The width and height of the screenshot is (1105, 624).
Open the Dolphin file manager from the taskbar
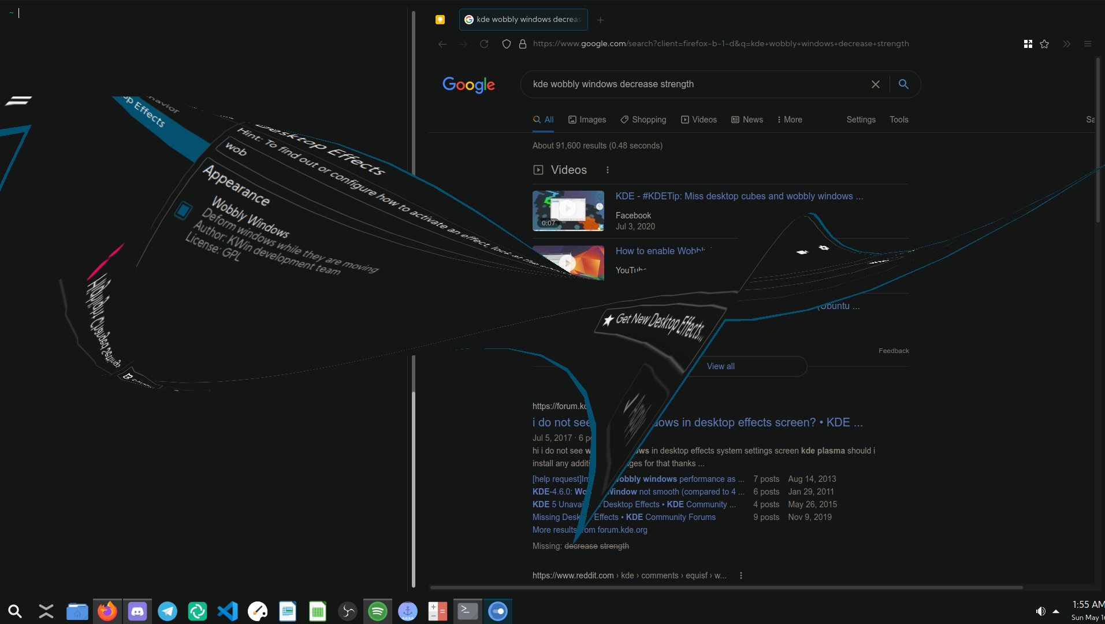coord(77,611)
